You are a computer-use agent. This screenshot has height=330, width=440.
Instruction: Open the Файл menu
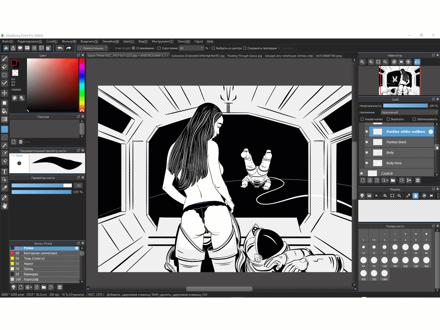(x=8, y=41)
